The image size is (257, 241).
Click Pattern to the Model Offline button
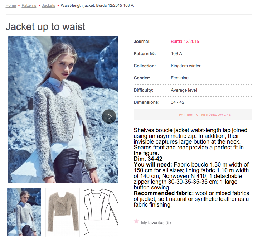click(193, 115)
